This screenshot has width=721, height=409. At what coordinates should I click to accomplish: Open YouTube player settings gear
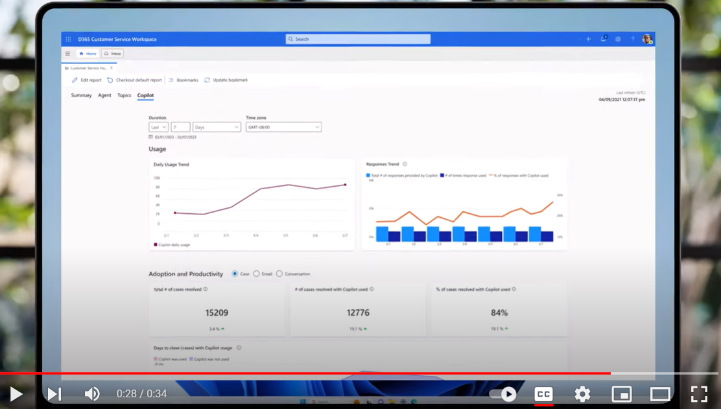tap(582, 393)
